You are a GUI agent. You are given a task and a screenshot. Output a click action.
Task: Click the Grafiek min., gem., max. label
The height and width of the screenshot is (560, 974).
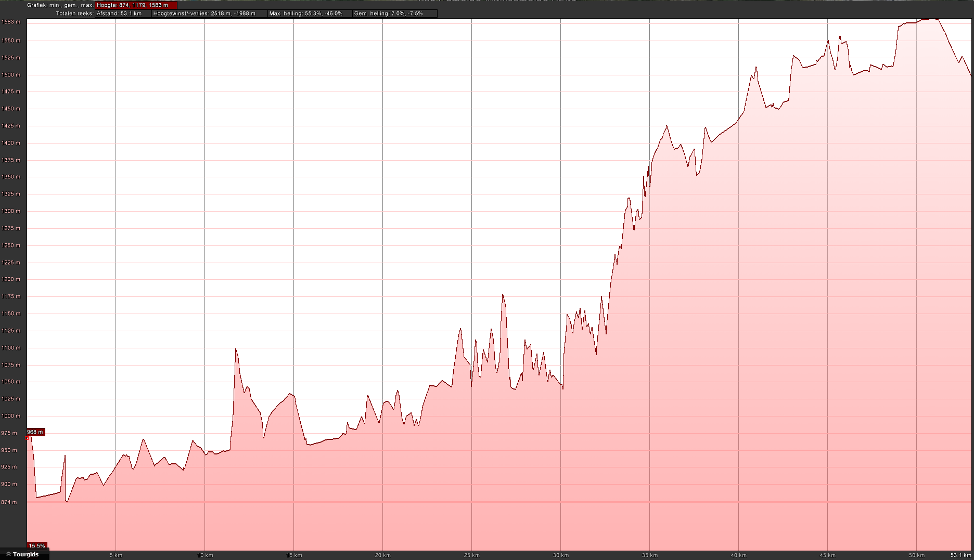point(59,5)
